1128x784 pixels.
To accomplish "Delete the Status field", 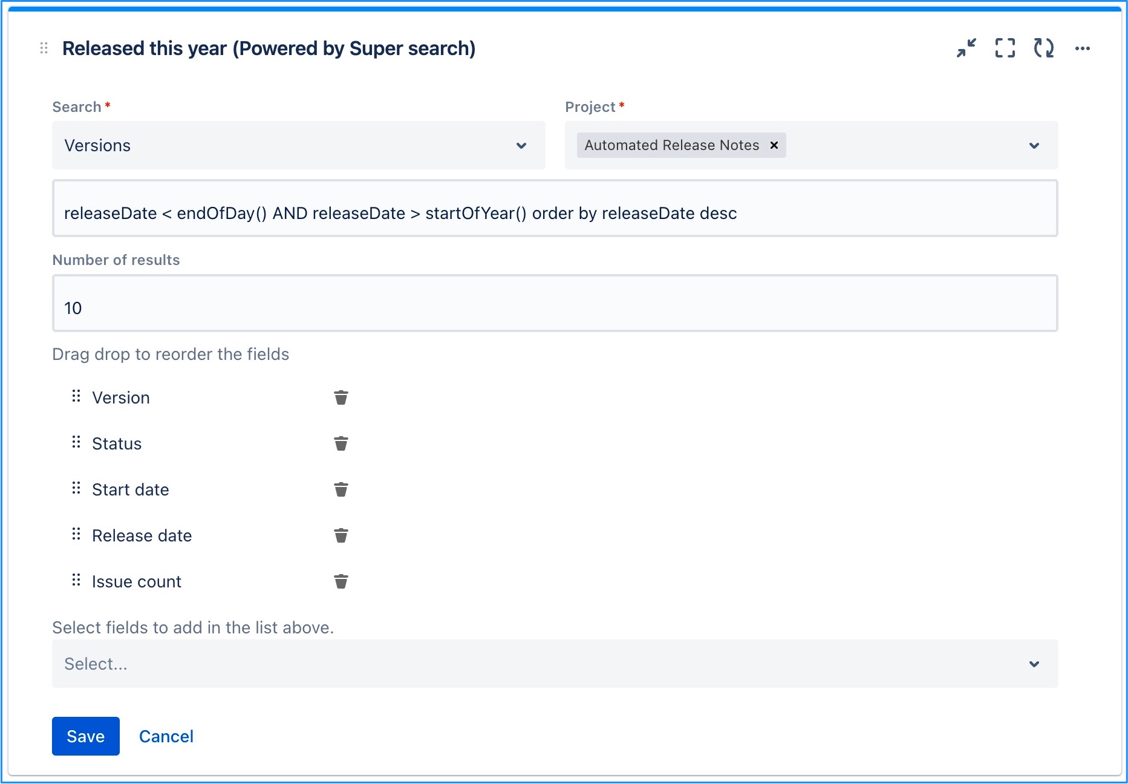I will (x=341, y=443).
